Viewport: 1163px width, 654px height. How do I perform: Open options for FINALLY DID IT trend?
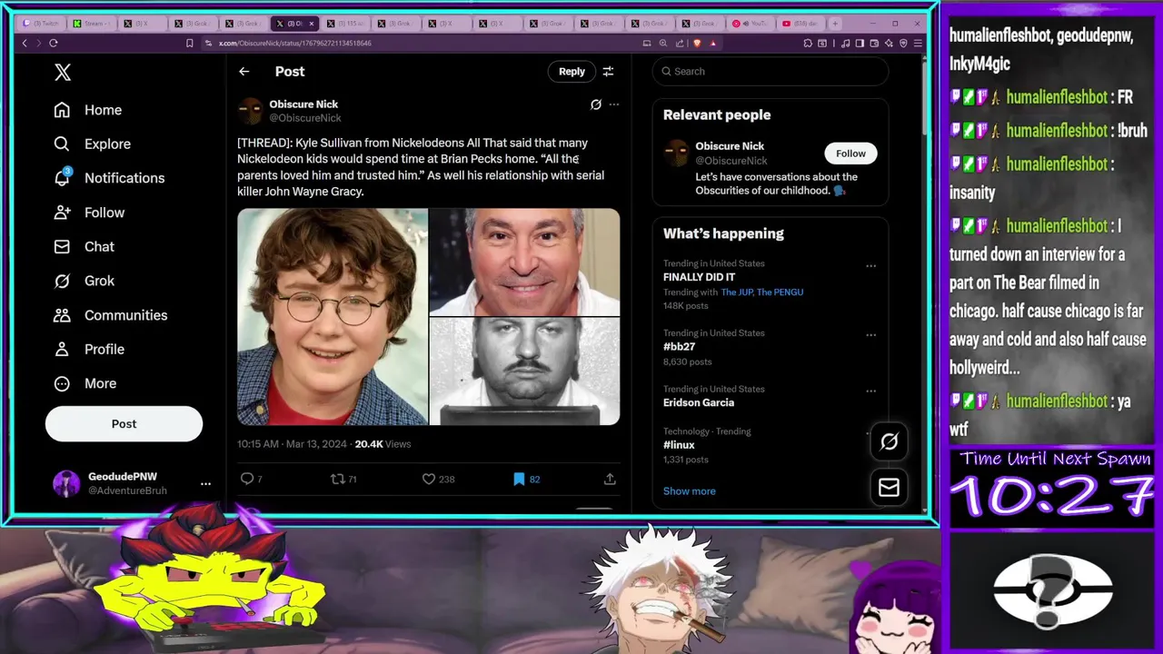point(870,266)
